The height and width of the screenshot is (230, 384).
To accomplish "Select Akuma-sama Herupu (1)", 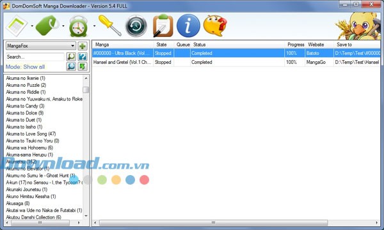I will pos(29,155).
